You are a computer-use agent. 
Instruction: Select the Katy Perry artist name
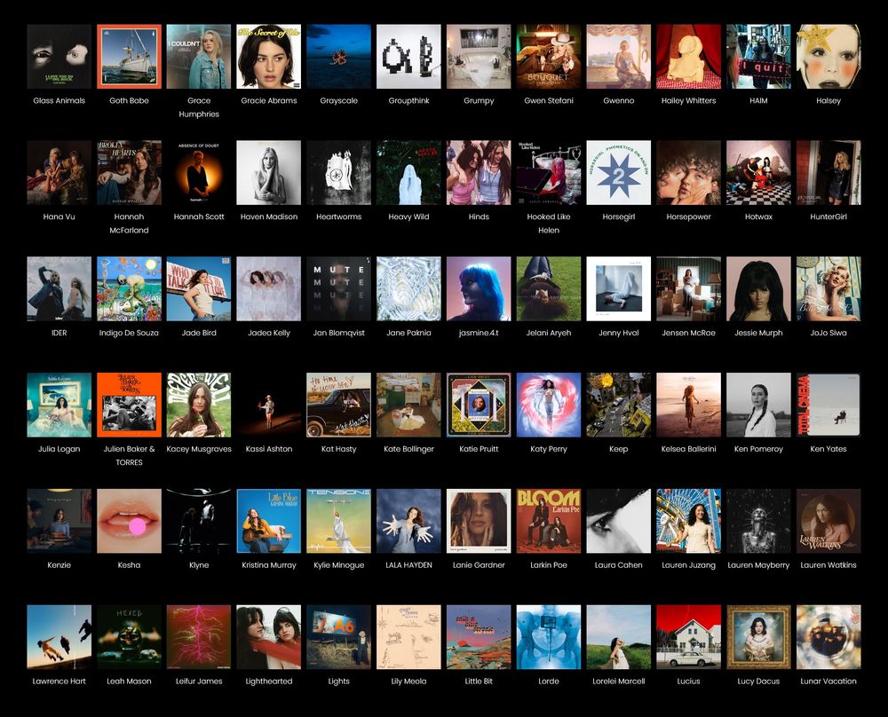[x=549, y=449]
